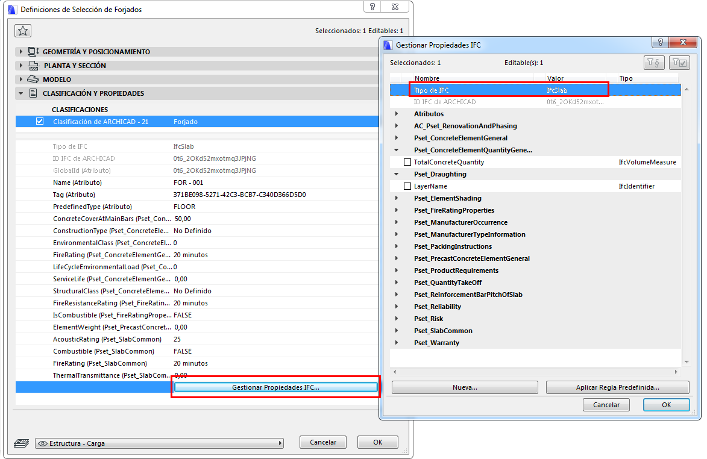Click the Gestionar Propiedades IFC... button
Screen dimensions: 707x459
(275, 387)
